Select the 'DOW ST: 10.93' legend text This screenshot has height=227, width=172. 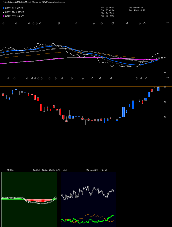14,8
